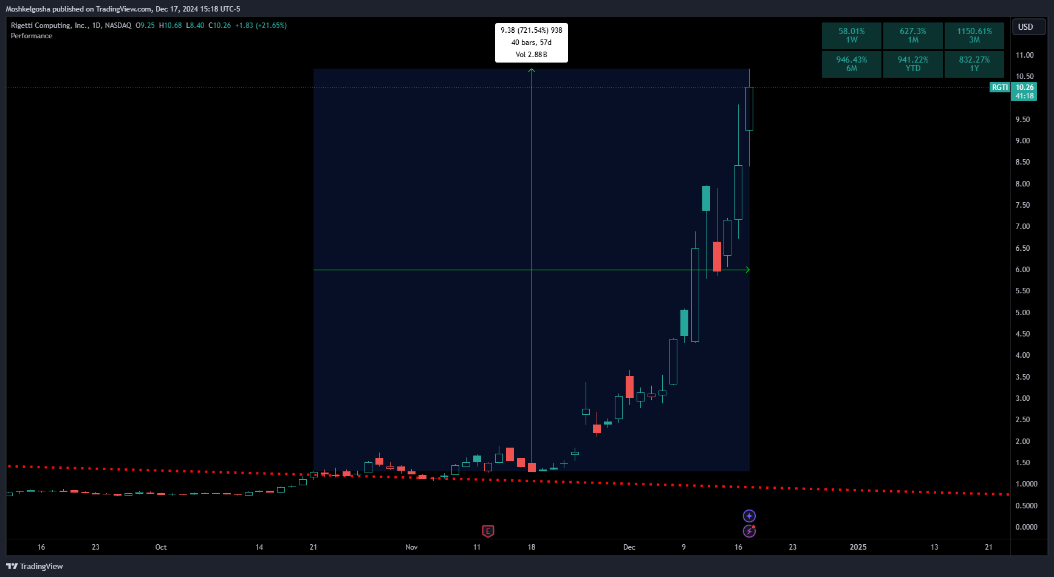This screenshot has height=577, width=1054.
Task: Click the current price 10.26 label
Action: (1024, 87)
